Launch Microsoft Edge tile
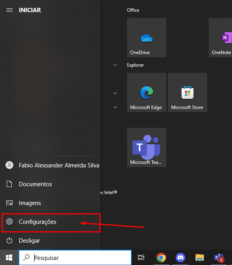The width and height of the screenshot is (232, 265). [147, 93]
